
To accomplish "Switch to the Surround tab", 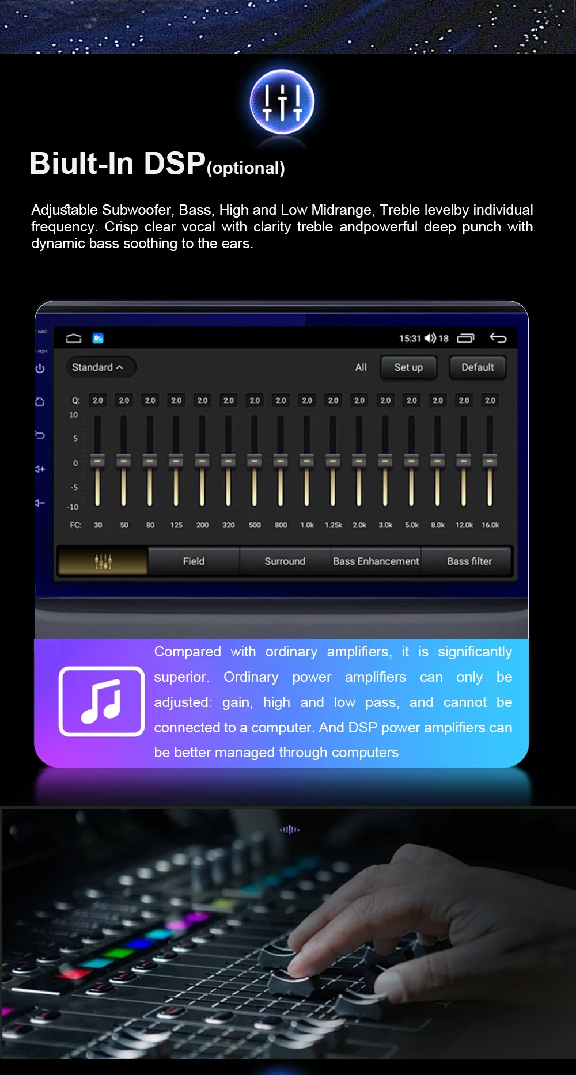I will [285, 561].
